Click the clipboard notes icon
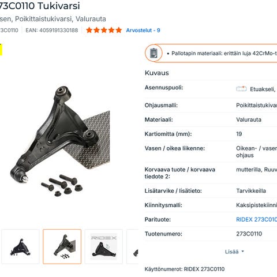Image resolution: width=277 pixels, height=277 pixels. (154, 53)
